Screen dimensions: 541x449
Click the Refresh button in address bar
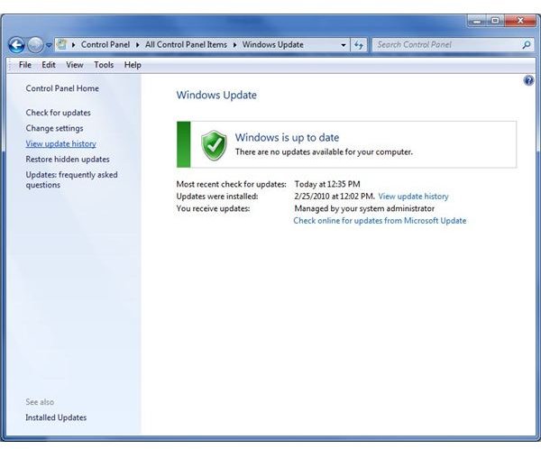pos(359,45)
